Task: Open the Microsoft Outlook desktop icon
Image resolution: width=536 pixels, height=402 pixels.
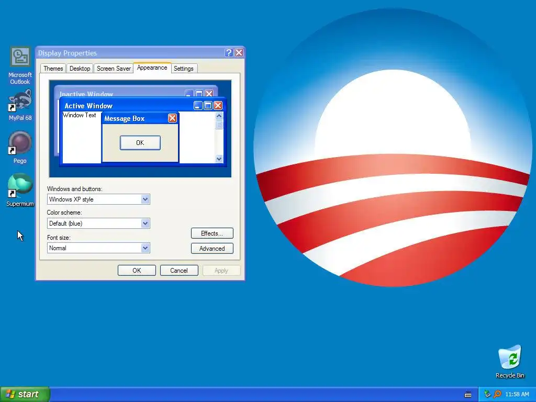Action: 20,65
